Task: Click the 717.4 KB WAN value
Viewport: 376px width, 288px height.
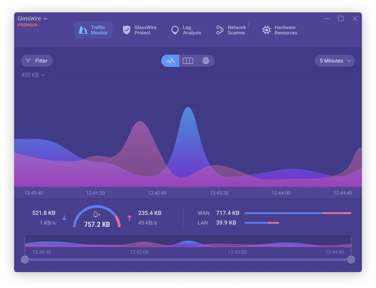Action: [228, 213]
